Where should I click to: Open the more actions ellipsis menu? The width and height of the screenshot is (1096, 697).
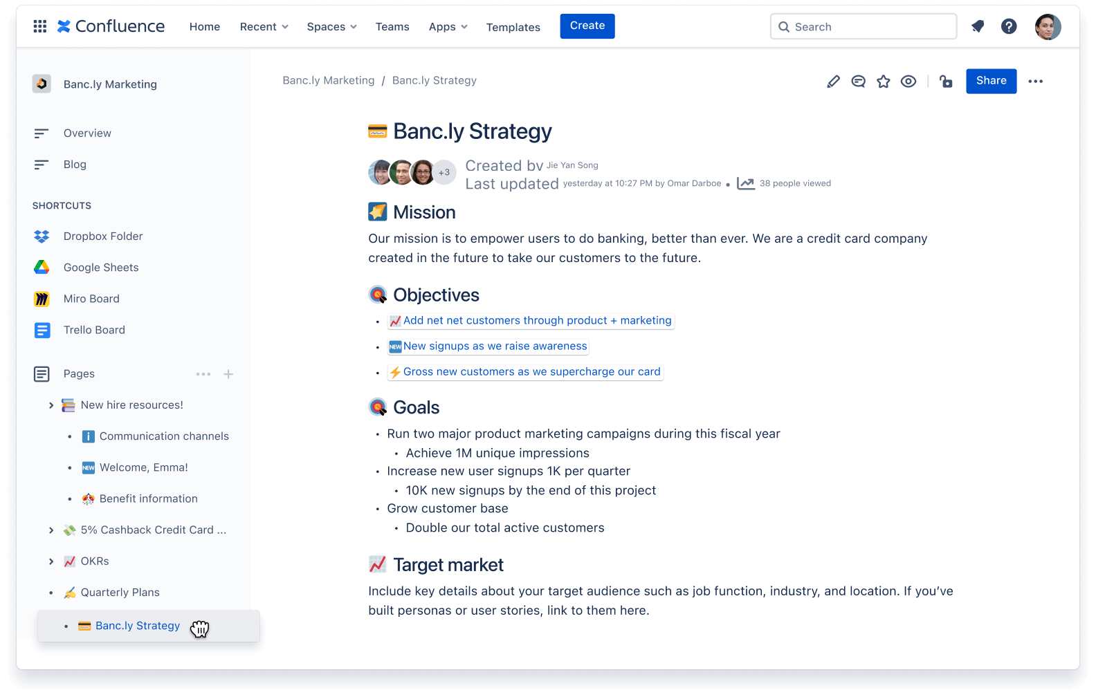pos(1035,82)
